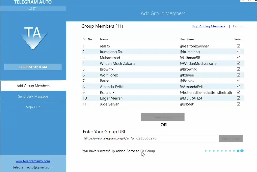Click the @Barkov username

pos(187,81)
